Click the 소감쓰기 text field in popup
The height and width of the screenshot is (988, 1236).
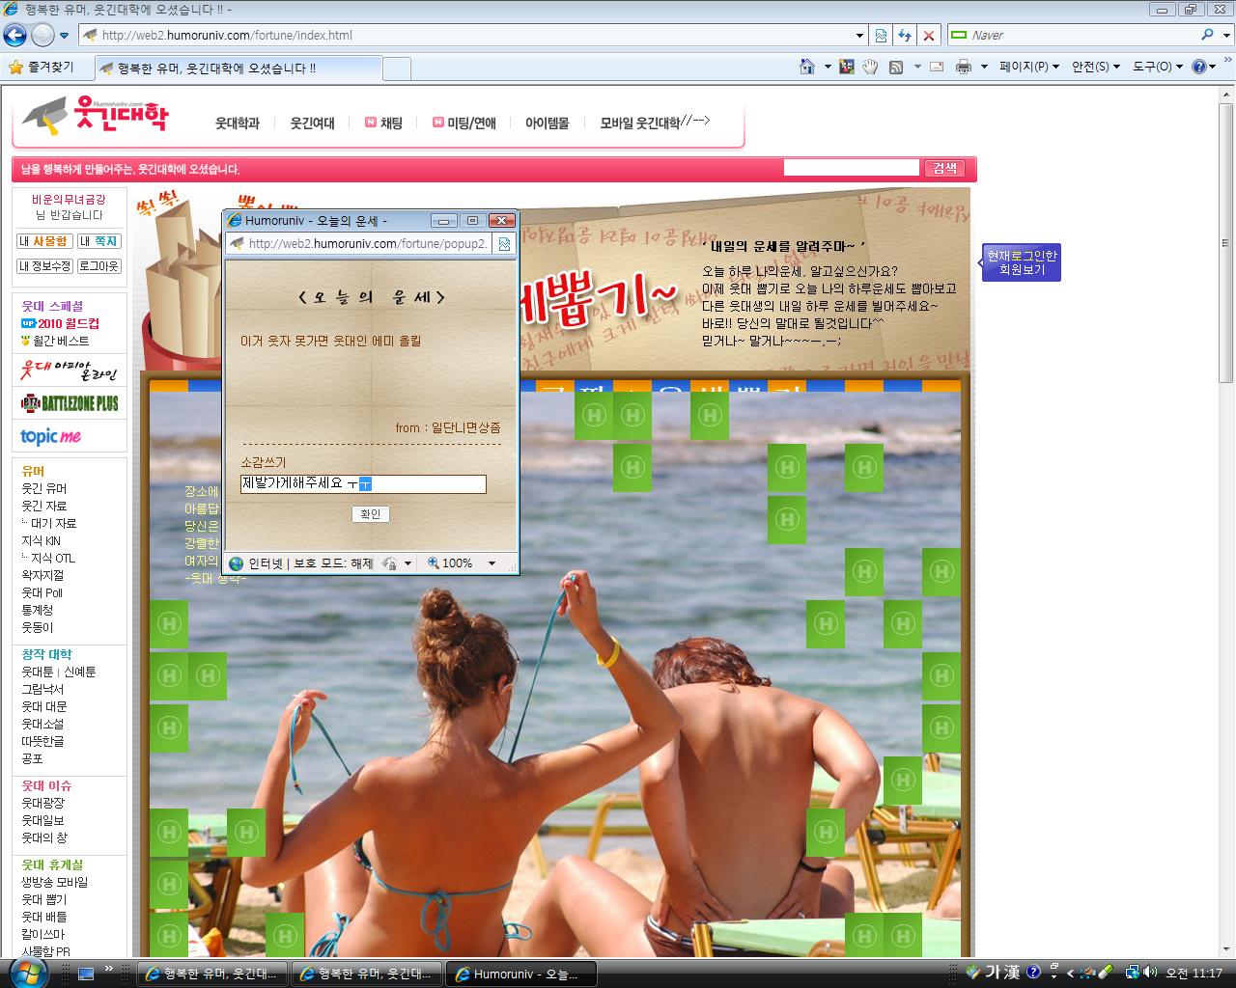point(363,484)
